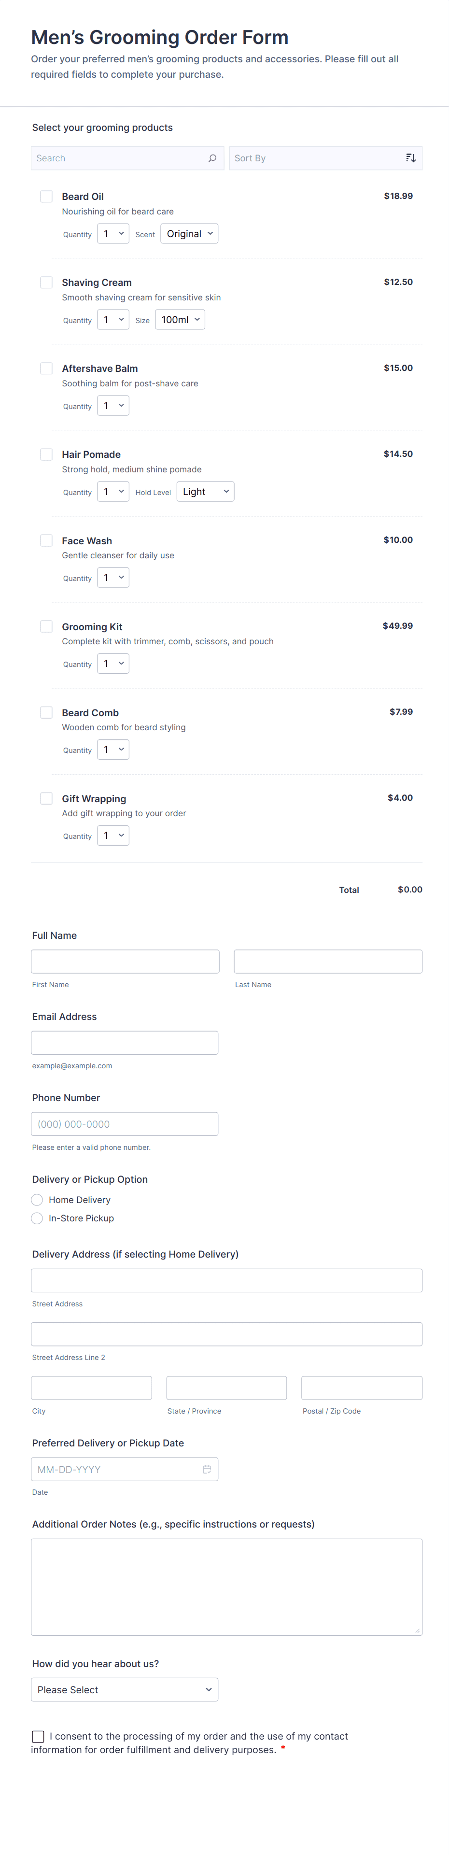Screen dimensions: 449x1855
Task: Click the Additional Order Notes textarea
Action: [226, 1587]
